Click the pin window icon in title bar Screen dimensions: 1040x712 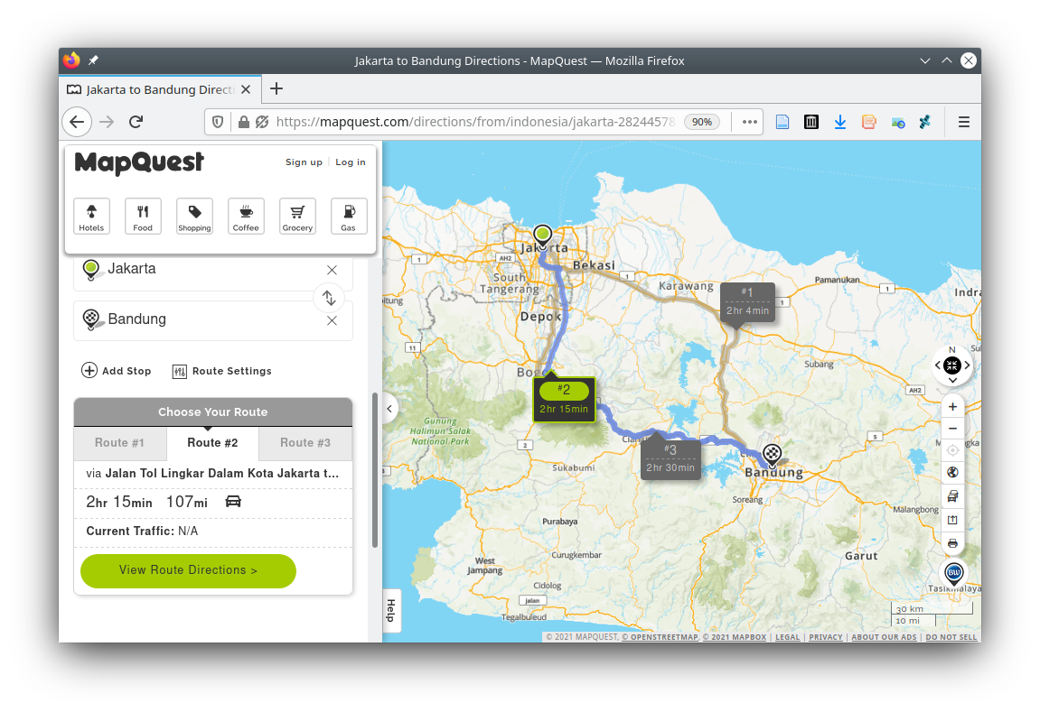94,60
